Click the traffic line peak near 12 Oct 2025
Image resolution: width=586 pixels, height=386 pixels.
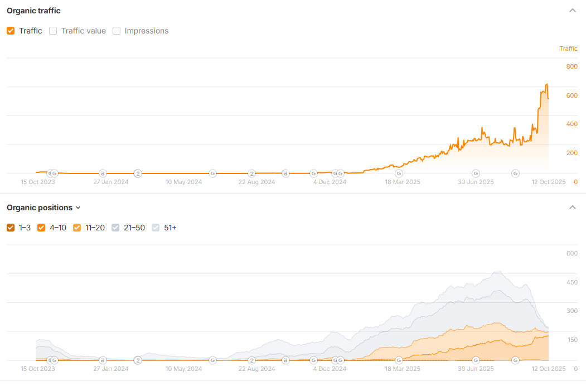click(x=547, y=84)
